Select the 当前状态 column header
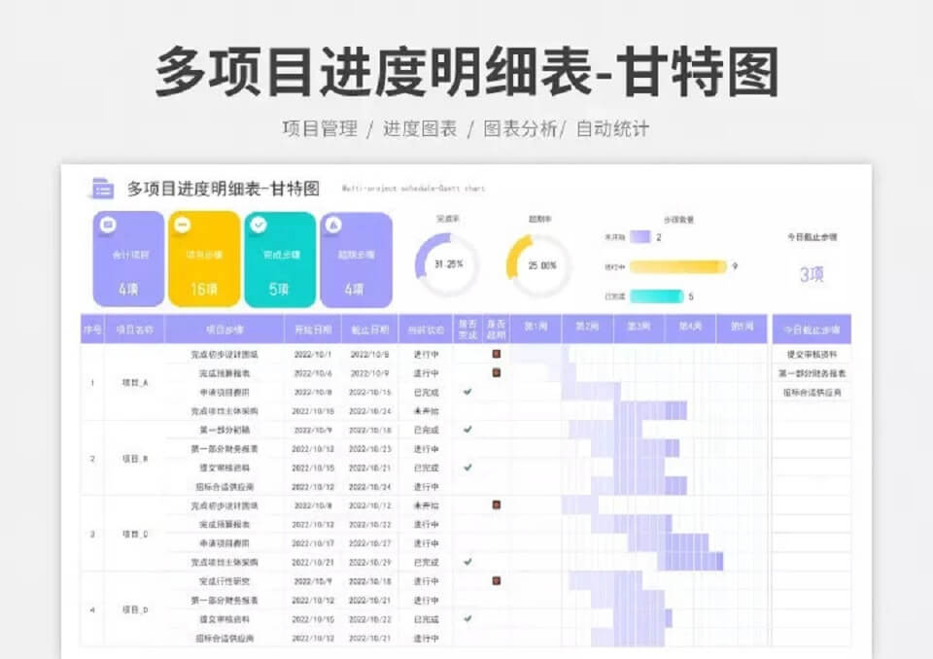The width and height of the screenshot is (933, 659). (x=425, y=329)
